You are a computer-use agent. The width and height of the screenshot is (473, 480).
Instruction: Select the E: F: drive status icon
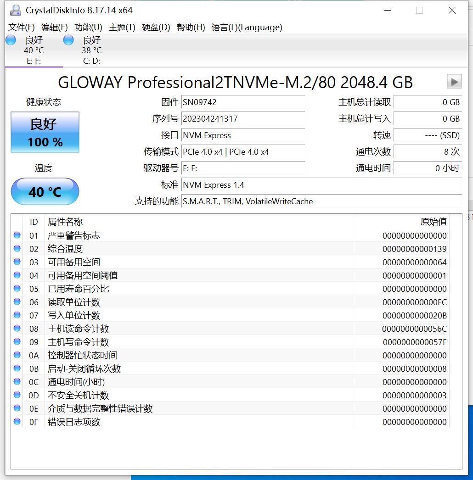[10, 40]
